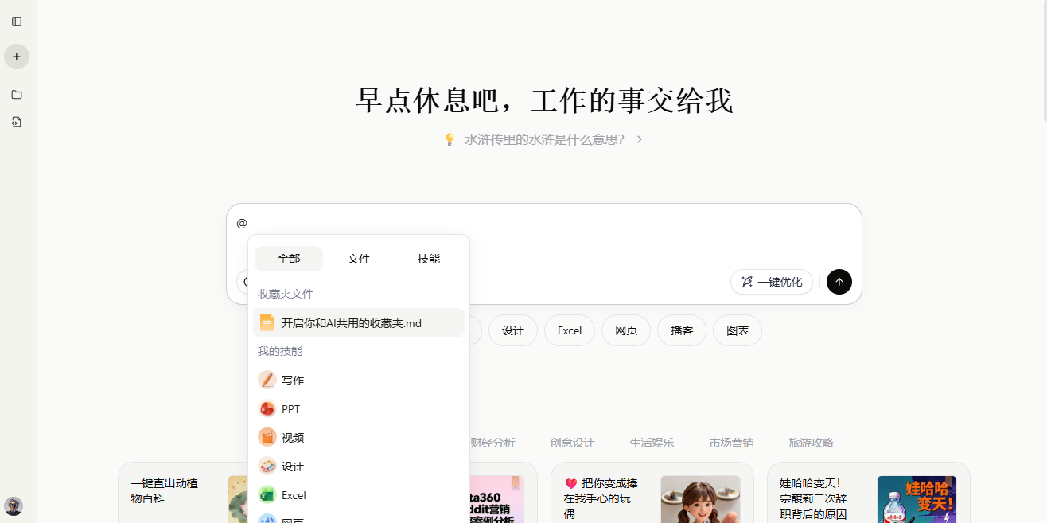
Task: Open the 视频 (Video) skill
Action: point(267,437)
